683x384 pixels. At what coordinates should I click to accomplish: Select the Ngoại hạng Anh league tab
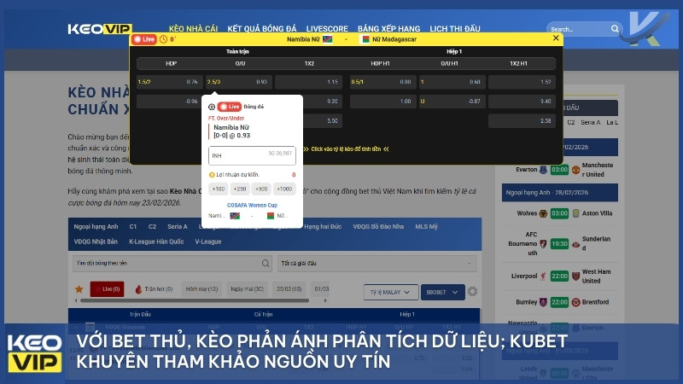coord(96,227)
